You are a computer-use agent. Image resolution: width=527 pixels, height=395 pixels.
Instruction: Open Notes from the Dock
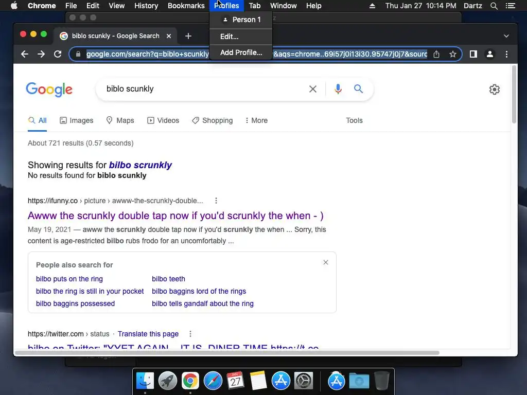(x=258, y=381)
